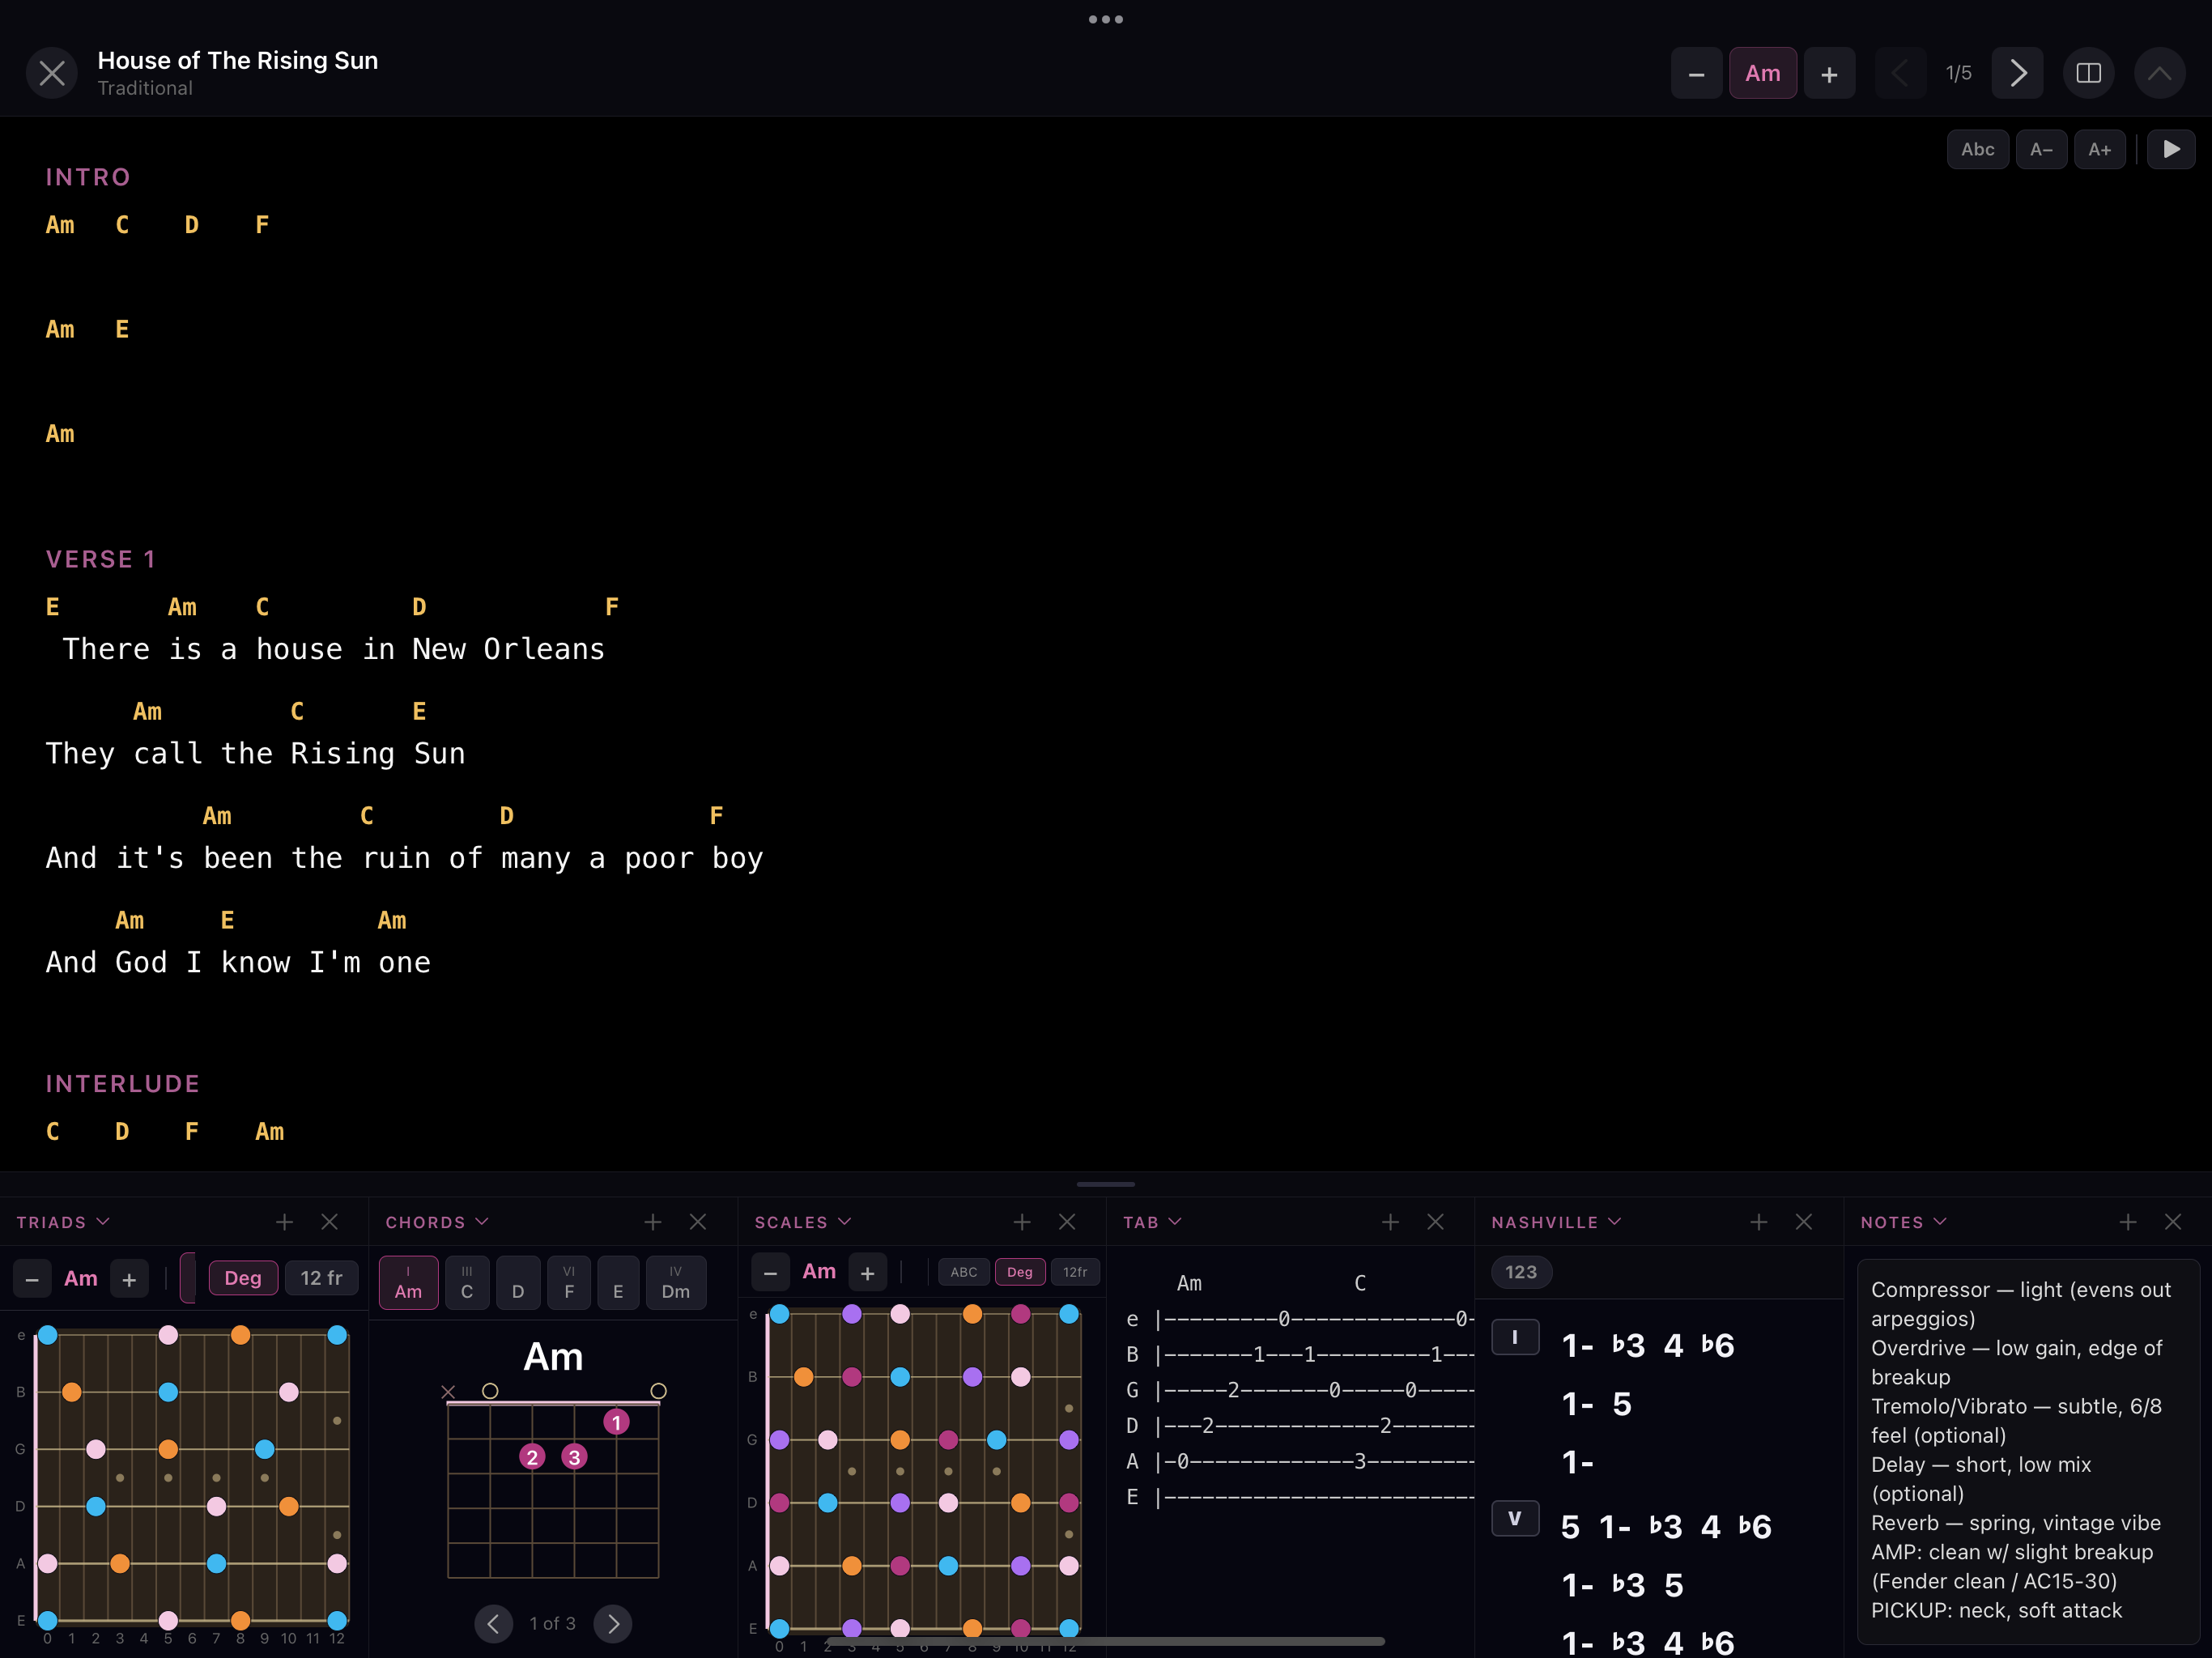Select the I section marker in the Nashville panel

(1514, 1337)
